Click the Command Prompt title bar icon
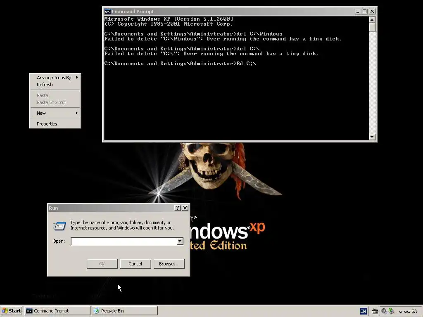Screen dimensions: 423x317 pyautogui.click(x=107, y=12)
